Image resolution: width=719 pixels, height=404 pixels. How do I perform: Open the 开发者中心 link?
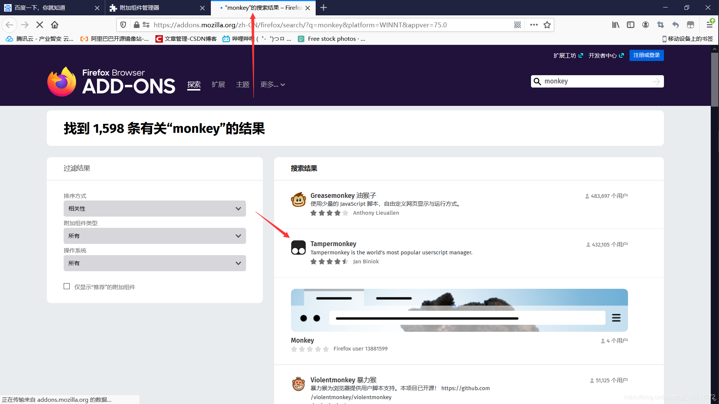tap(606, 55)
